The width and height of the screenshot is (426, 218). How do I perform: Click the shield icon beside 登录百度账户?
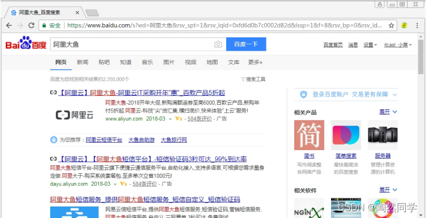pos(303,94)
